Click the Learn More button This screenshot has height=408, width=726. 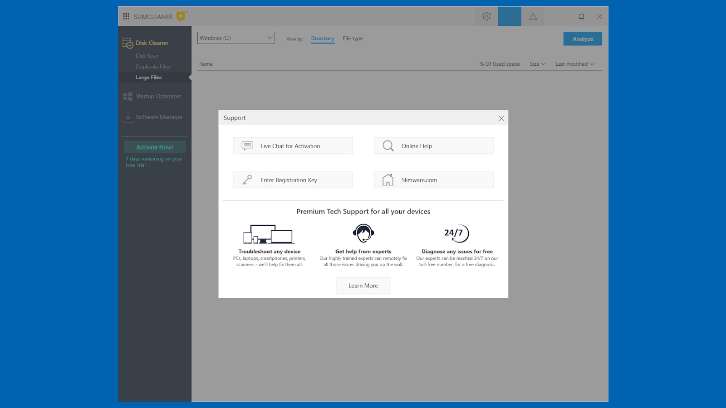click(363, 286)
